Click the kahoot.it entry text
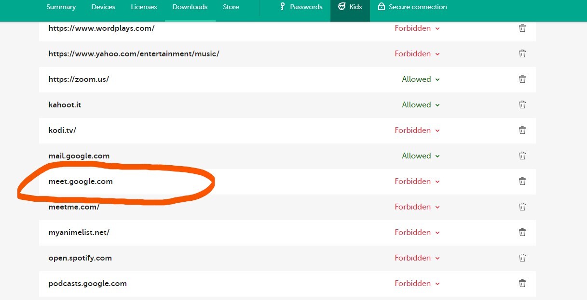The image size is (587, 300). click(x=65, y=104)
